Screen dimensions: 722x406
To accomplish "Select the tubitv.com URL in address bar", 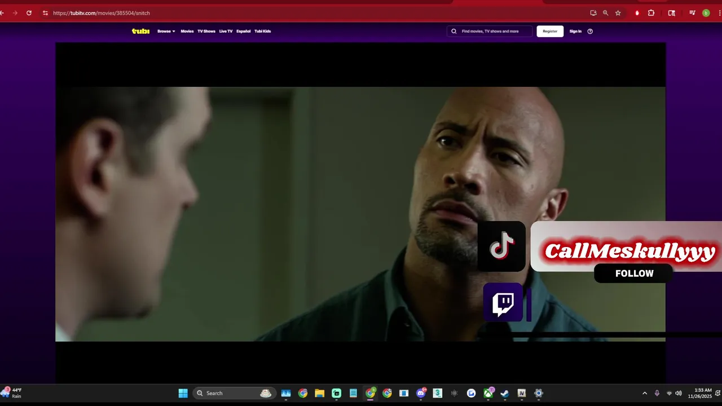I will pos(102,13).
